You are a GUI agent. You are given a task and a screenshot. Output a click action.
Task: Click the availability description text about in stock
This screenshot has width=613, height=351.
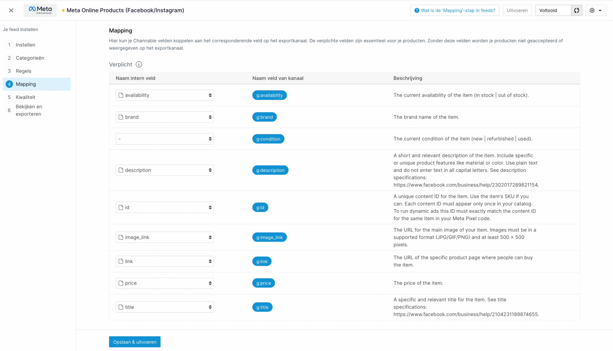coord(461,95)
